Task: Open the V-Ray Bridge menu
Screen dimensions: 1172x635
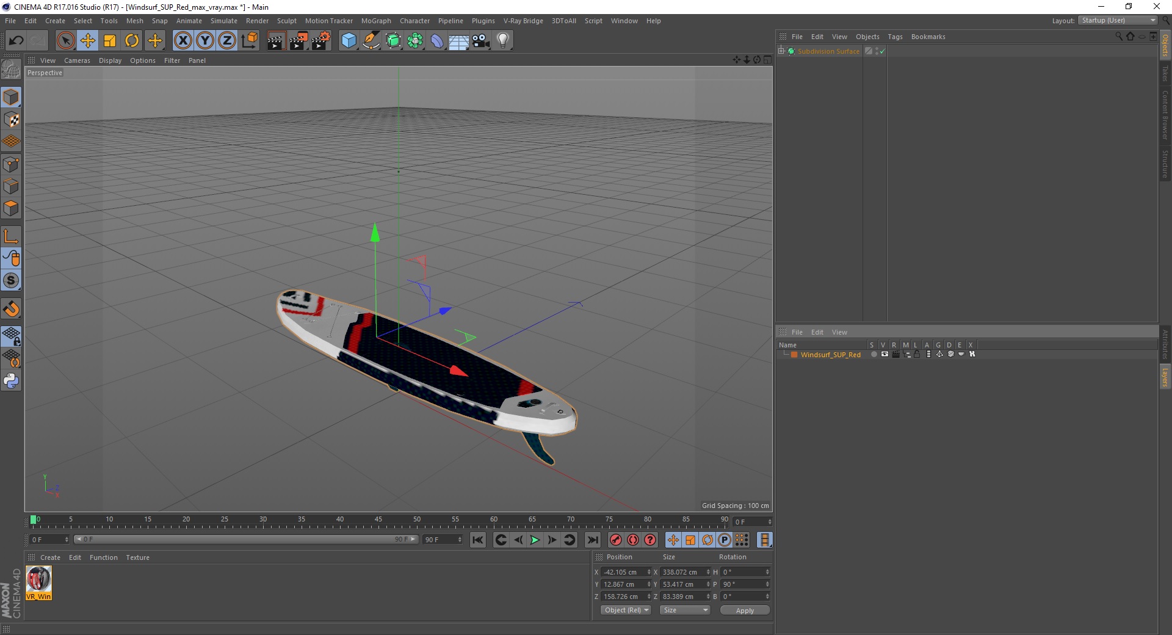Action: [523, 21]
